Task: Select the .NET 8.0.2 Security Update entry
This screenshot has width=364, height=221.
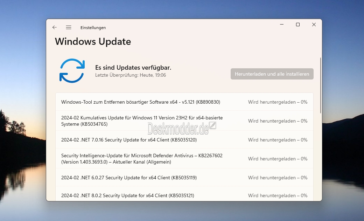Action: click(184, 194)
